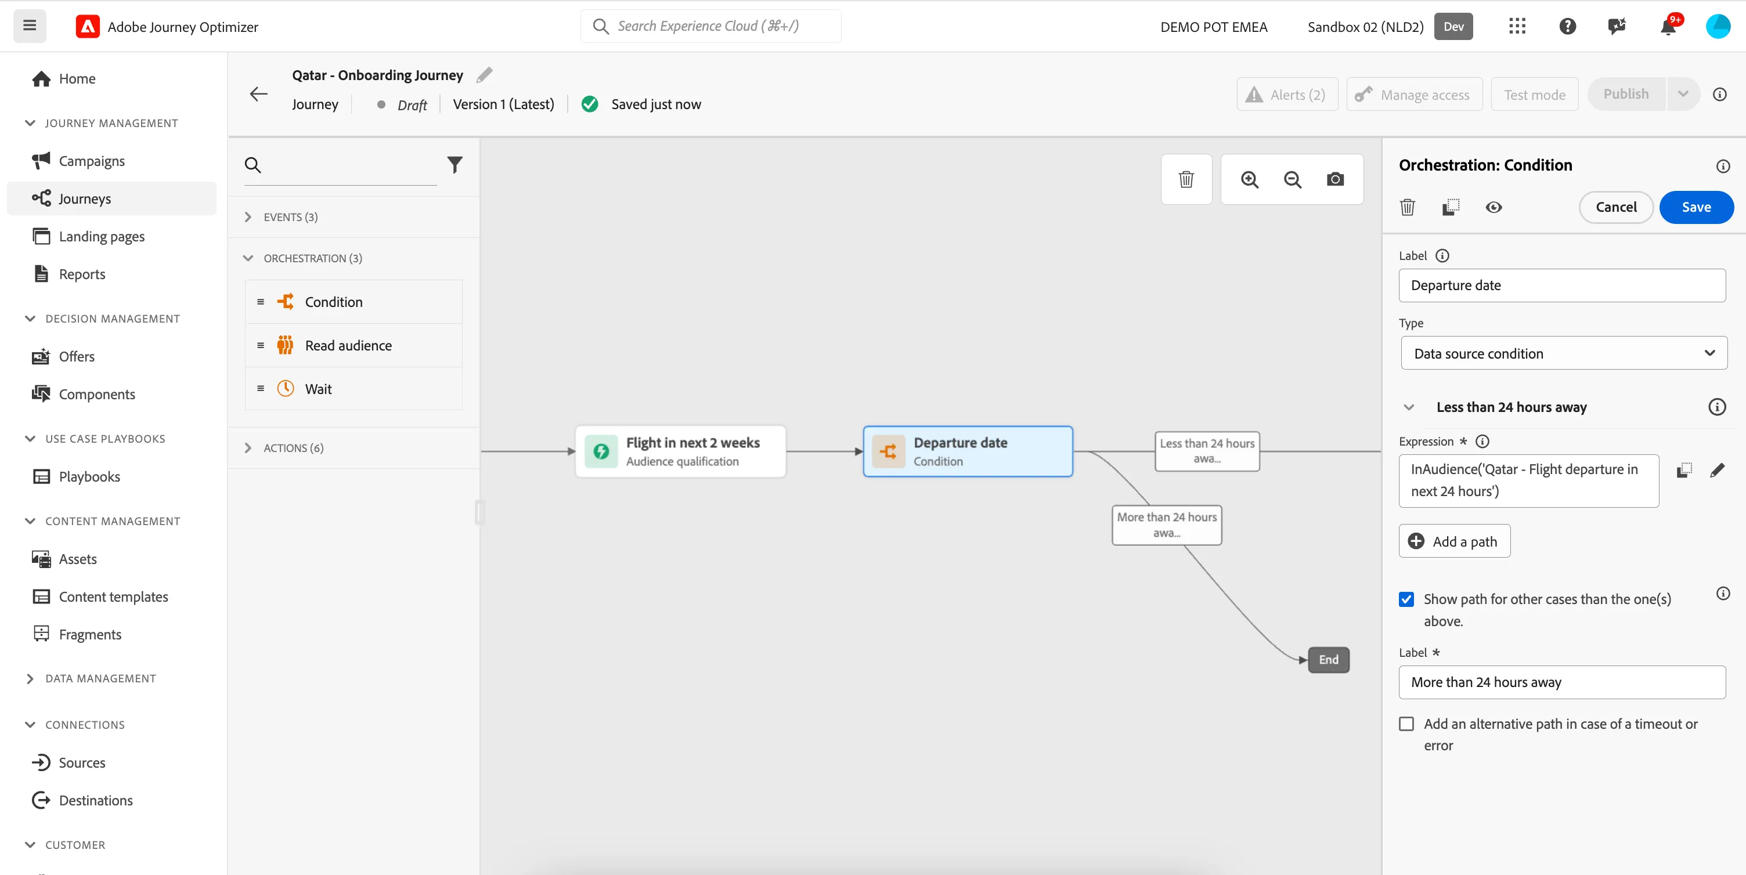Copy the expression using copy icon
The height and width of the screenshot is (875, 1746).
pyautogui.click(x=1684, y=471)
